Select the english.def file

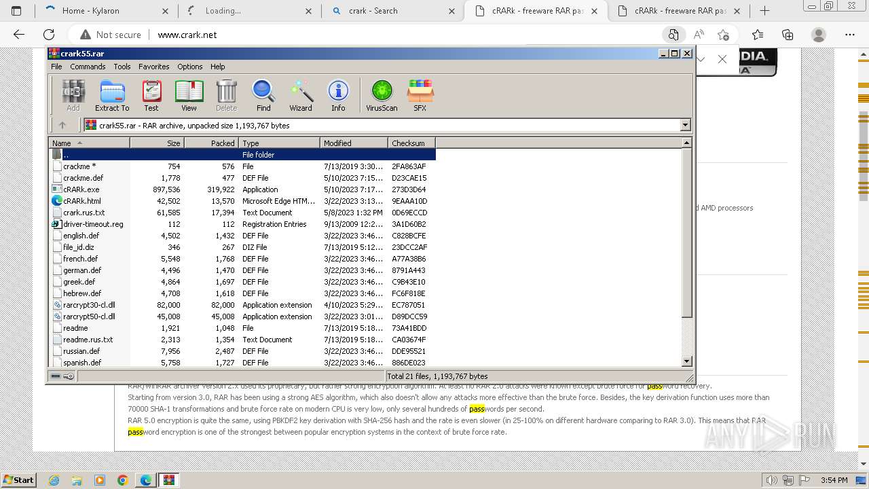[x=242, y=236]
